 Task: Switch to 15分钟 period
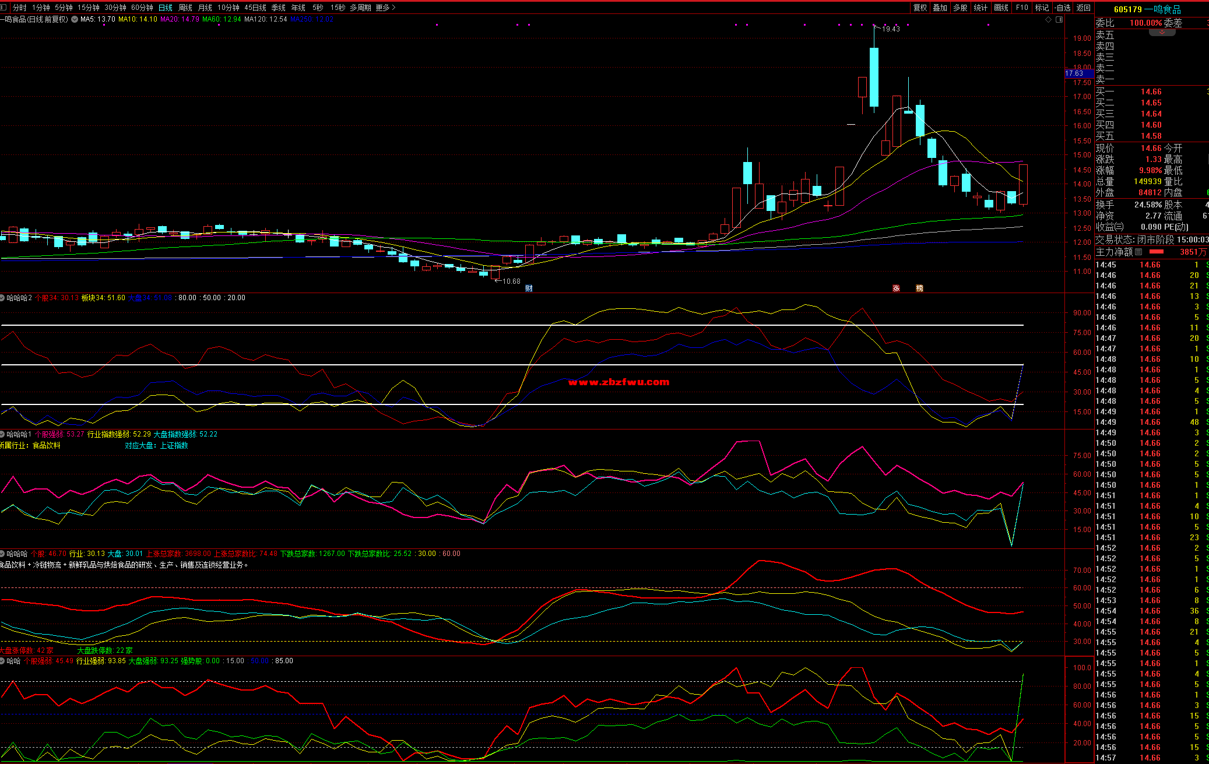pyautogui.click(x=89, y=8)
